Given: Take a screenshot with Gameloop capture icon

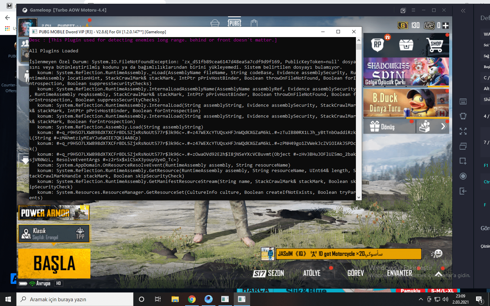Looking at the screenshot, I should (x=463, y=161).
